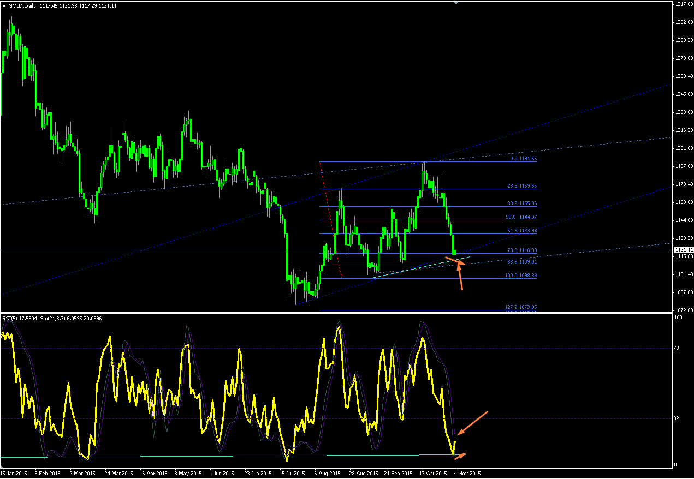The image size is (694, 479).
Task: Click the 15 Jan 2015 date label
Action: coord(13,473)
